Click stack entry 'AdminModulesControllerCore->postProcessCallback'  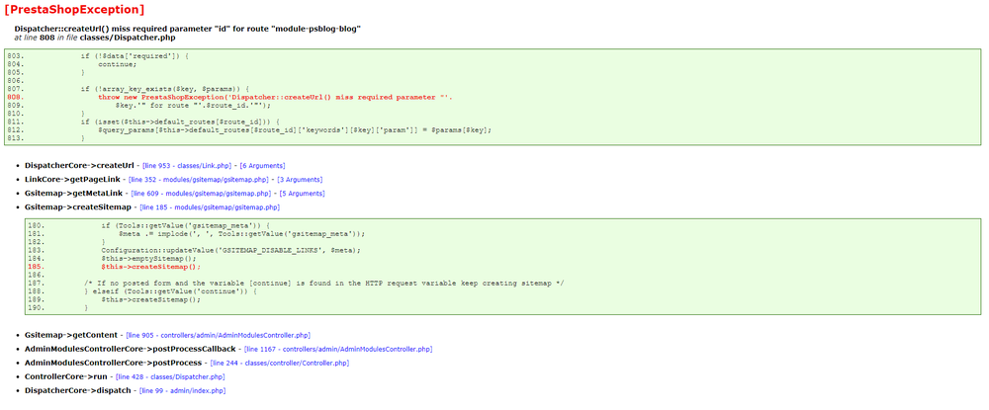pyautogui.click(x=130, y=349)
